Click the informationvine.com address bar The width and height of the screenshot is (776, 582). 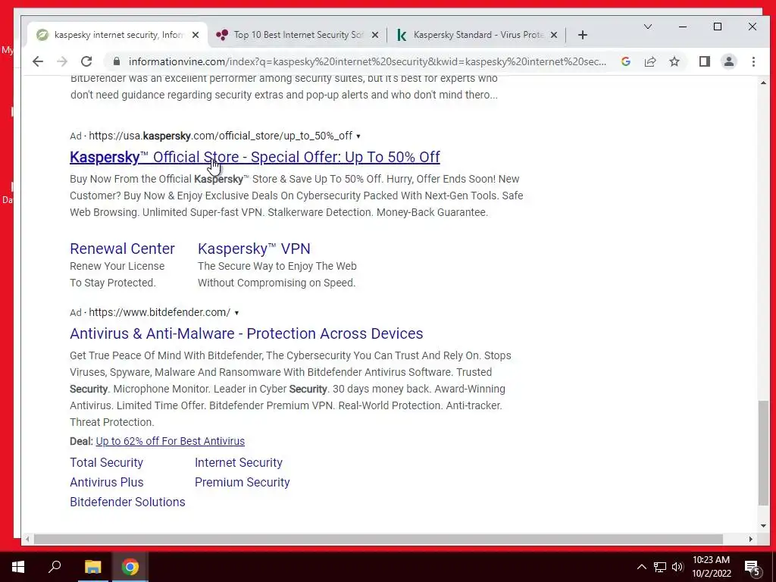point(366,61)
